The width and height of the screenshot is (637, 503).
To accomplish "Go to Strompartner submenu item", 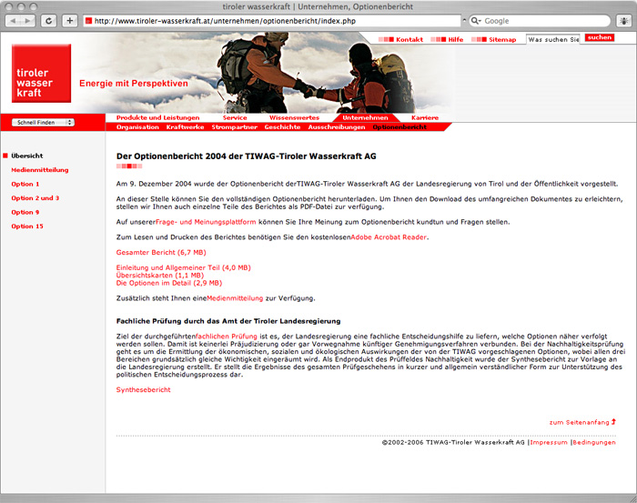I will [234, 127].
